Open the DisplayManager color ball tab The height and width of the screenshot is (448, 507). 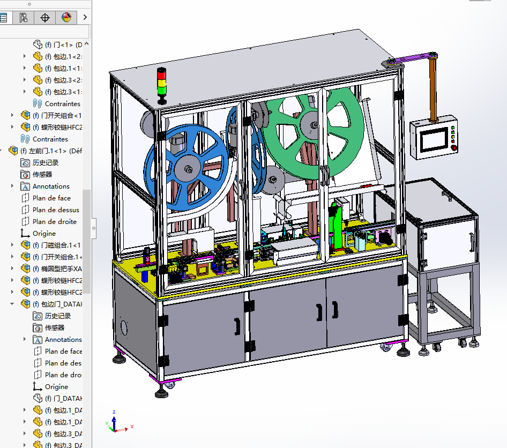(66, 18)
